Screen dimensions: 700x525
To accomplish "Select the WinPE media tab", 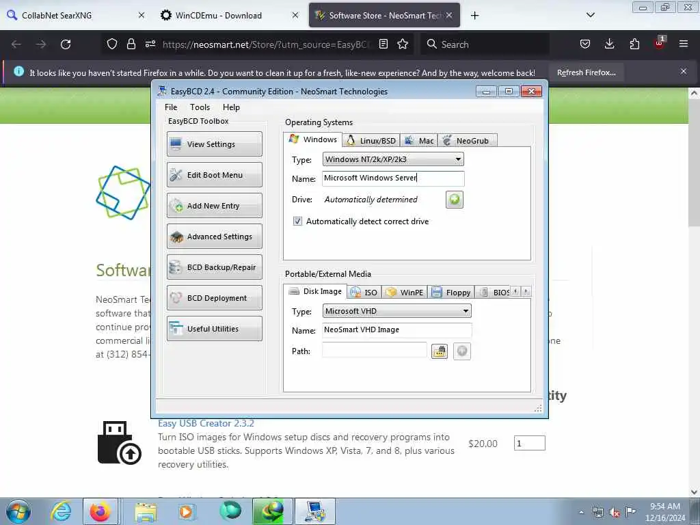I will tap(405, 293).
